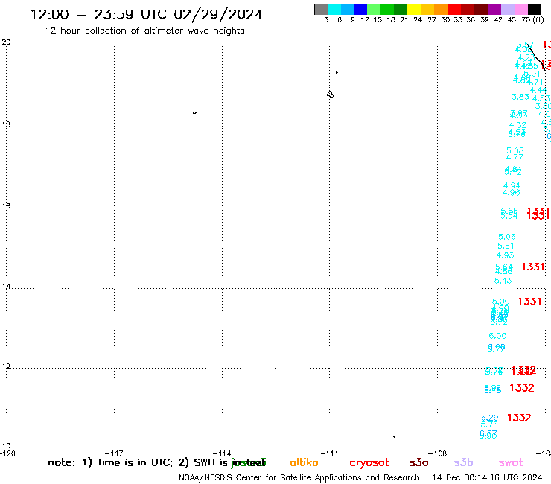Select the "5.61" wave height value
Screen dimensions: 551x484
(x=506, y=246)
